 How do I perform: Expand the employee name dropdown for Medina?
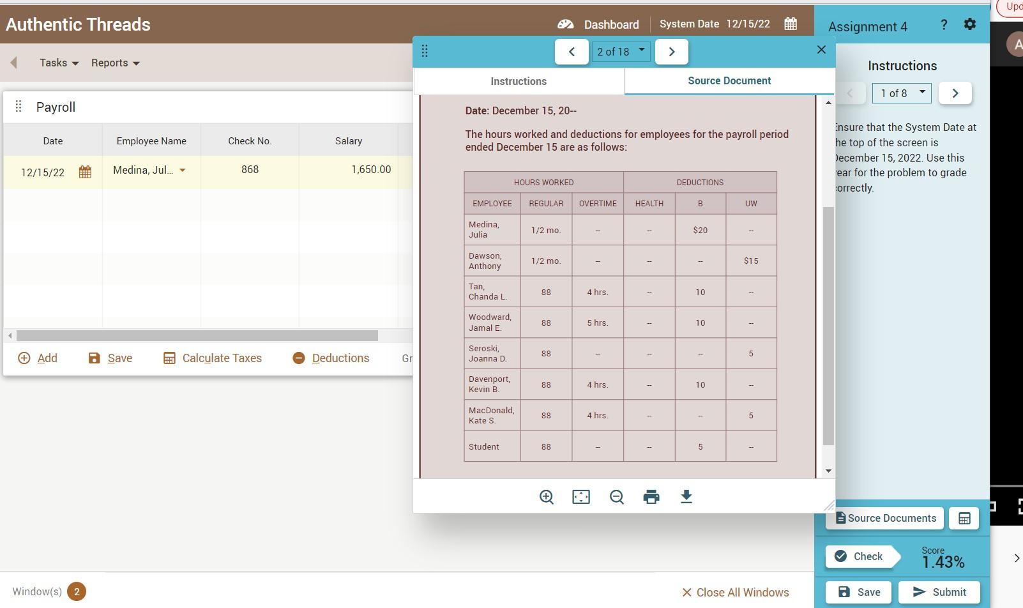tap(183, 171)
